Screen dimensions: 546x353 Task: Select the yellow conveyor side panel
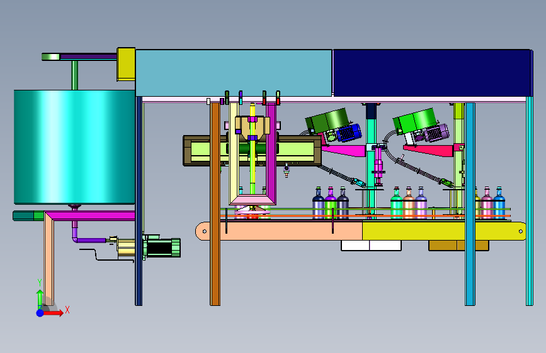(x=444, y=231)
